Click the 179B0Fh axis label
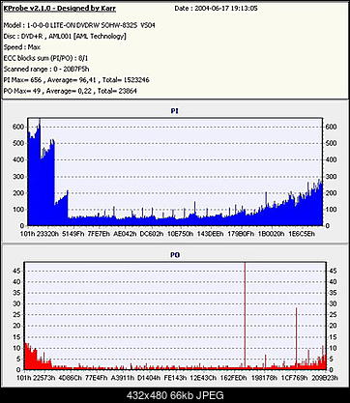This screenshot has width=350, height=403. [x=241, y=234]
